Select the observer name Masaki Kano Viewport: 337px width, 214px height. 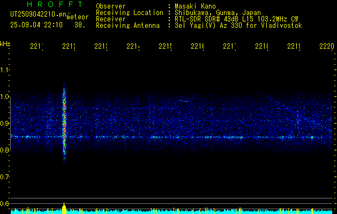tap(195, 6)
